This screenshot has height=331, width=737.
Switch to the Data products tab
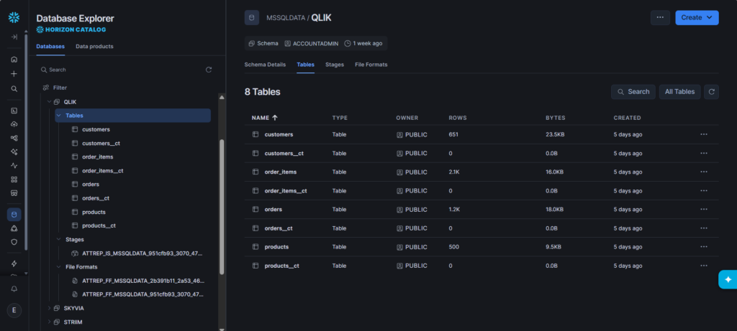click(x=94, y=47)
